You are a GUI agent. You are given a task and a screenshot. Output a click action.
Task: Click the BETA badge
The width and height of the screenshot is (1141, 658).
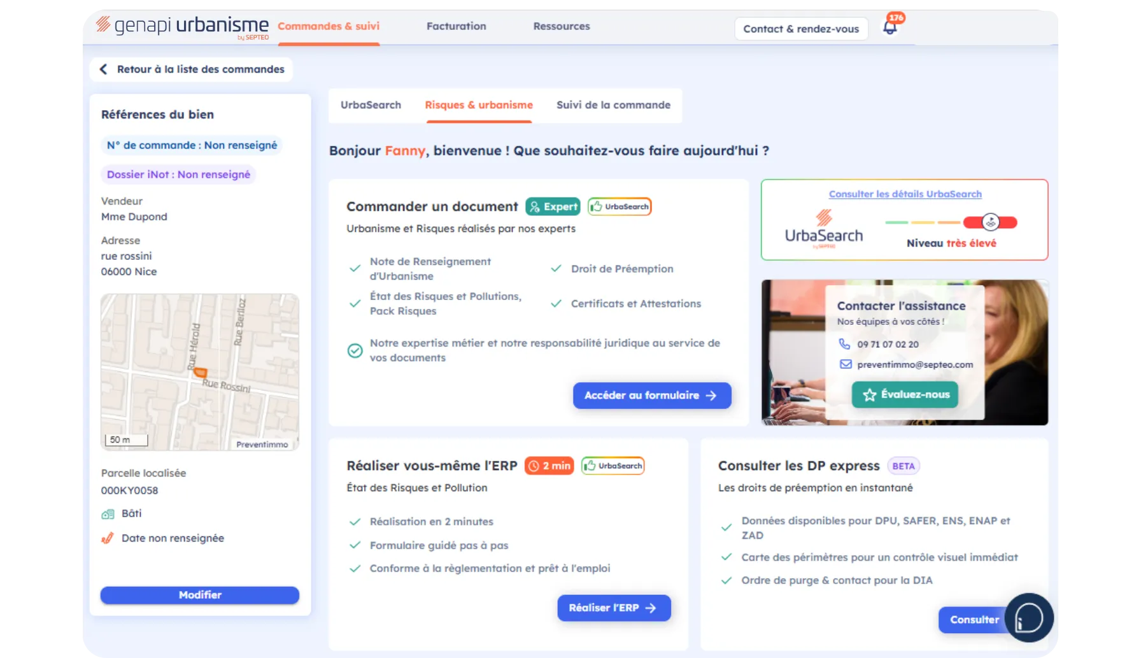pos(903,466)
